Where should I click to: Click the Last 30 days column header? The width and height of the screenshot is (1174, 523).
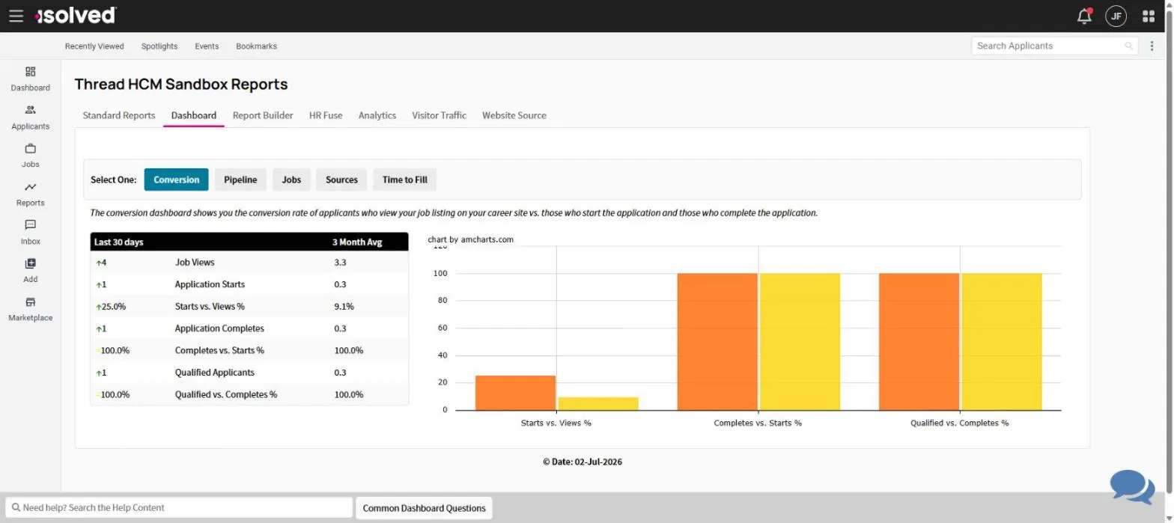(119, 242)
